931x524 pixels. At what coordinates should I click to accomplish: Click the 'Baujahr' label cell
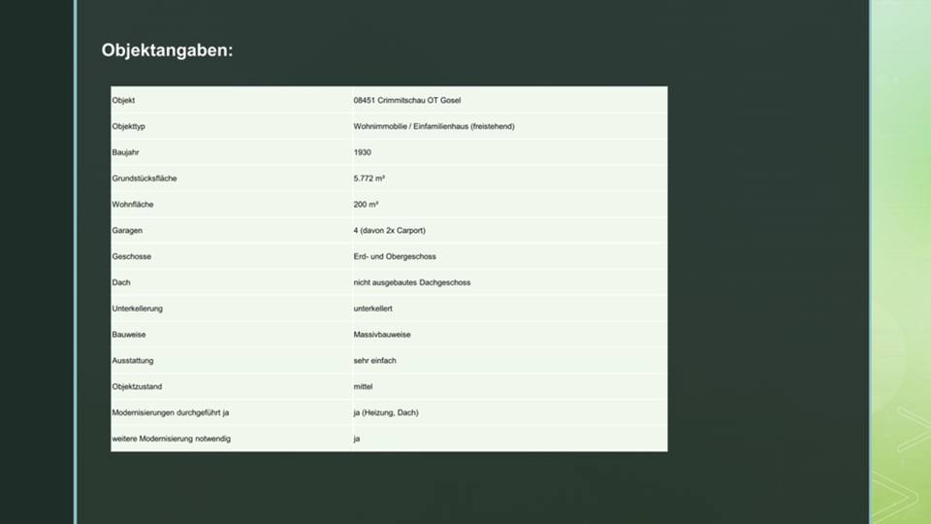[125, 152]
